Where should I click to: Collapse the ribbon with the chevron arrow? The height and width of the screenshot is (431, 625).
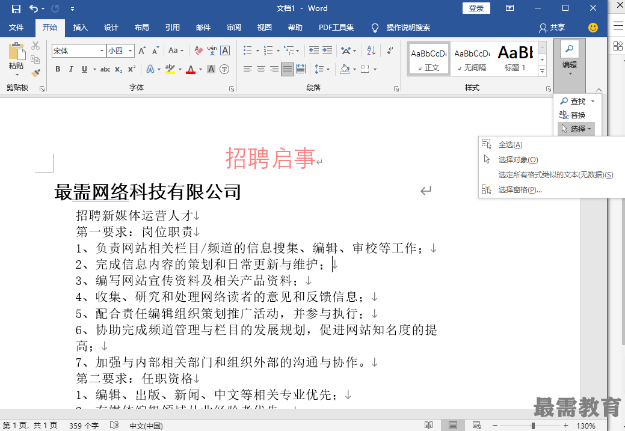coord(599,90)
